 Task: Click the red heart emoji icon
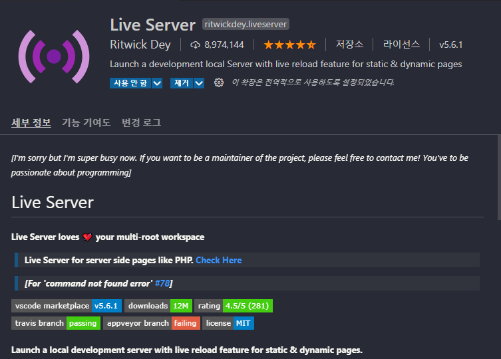pyautogui.click(x=87, y=237)
